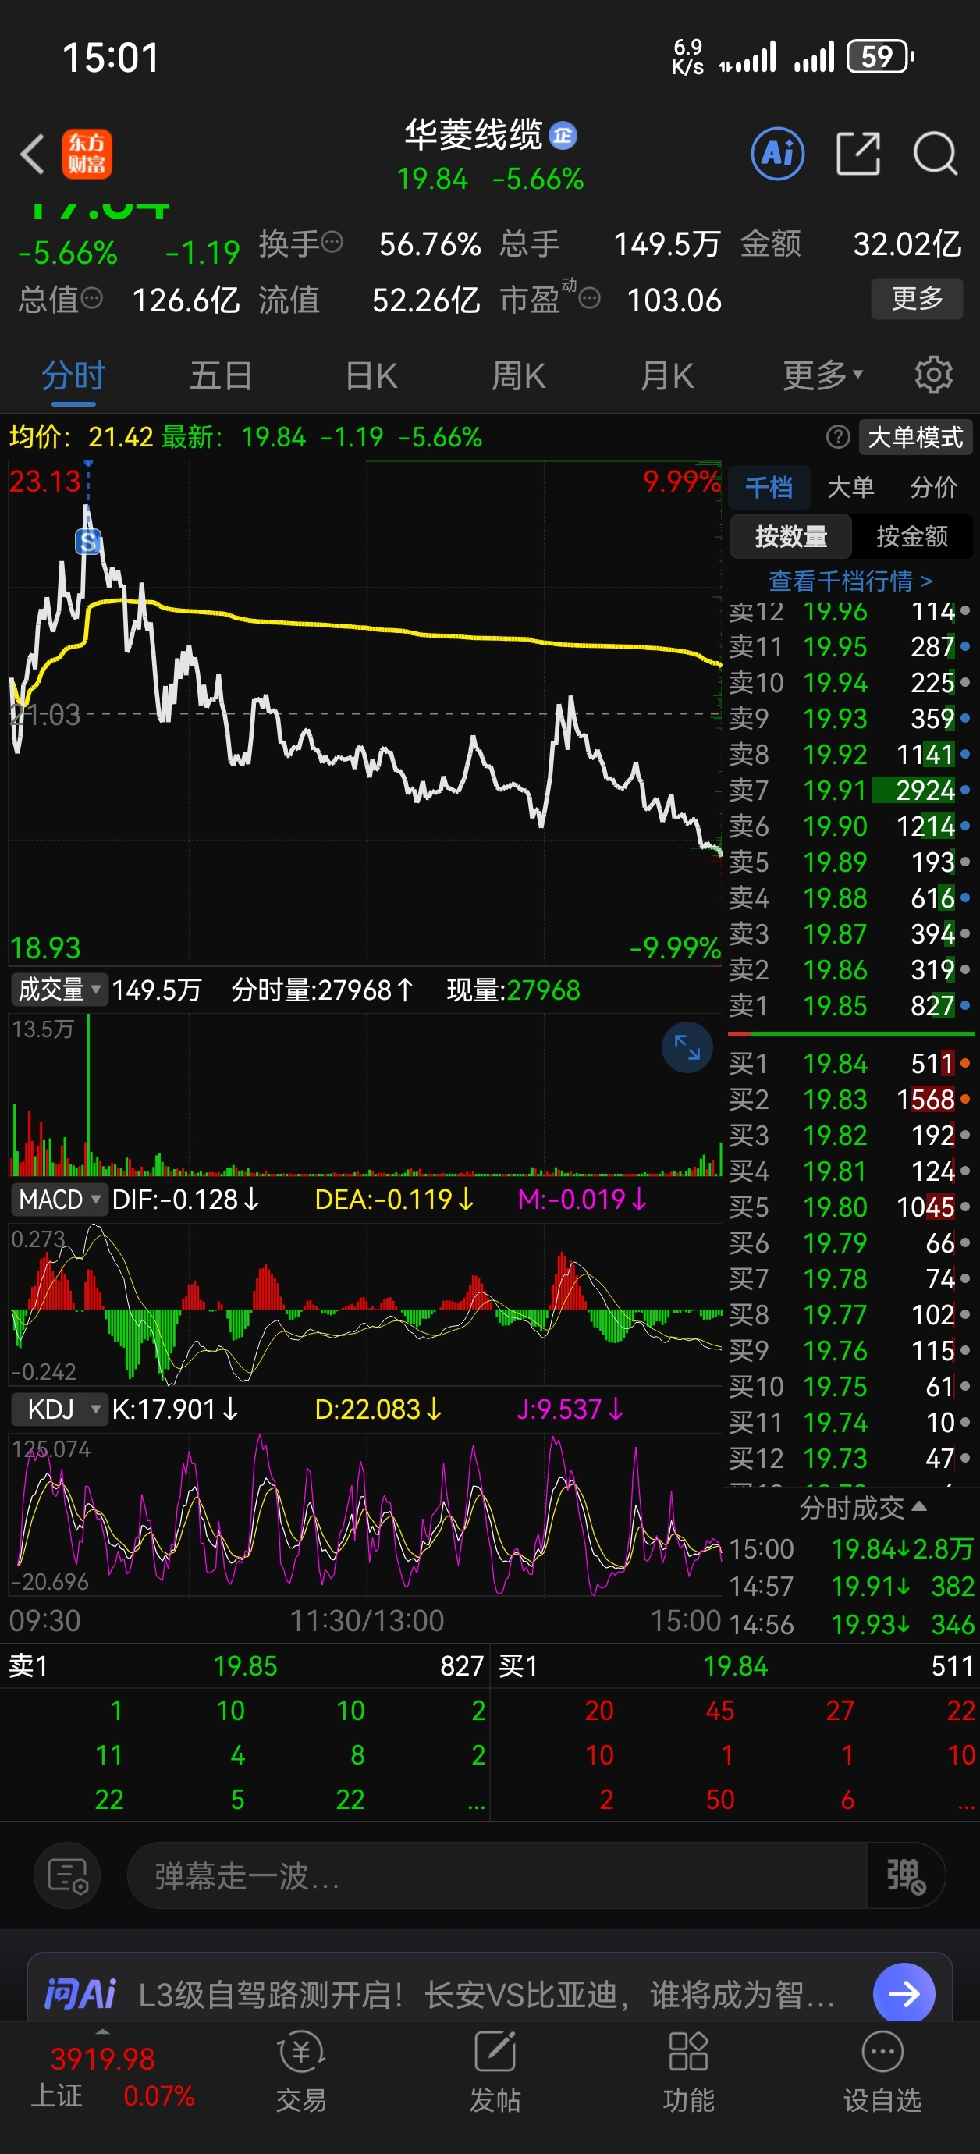Viewport: 980px width, 2154px height.
Task: Tap the MACD histogram chart
Action: (x=364, y=1303)
